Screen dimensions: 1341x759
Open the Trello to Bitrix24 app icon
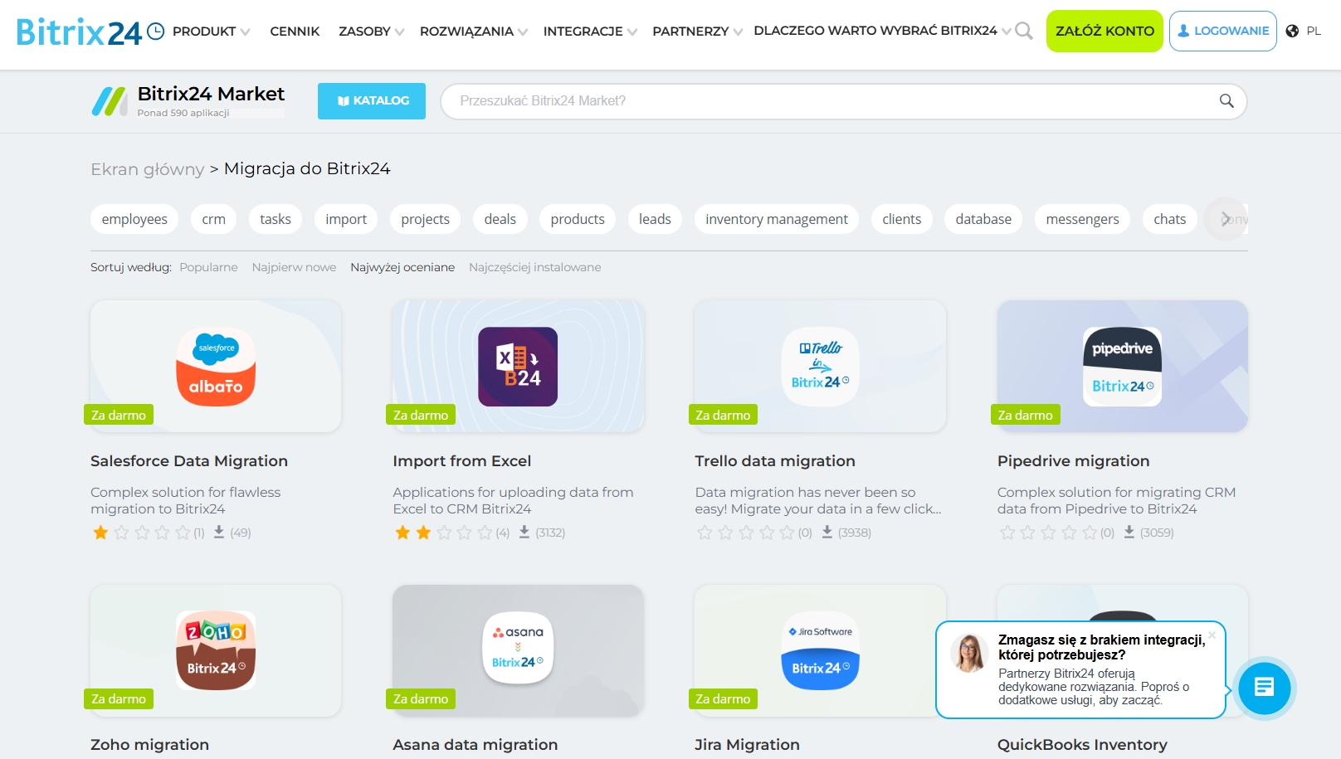coord(820,367)
